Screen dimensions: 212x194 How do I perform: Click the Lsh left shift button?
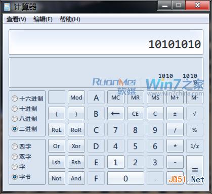coord(57,162)
